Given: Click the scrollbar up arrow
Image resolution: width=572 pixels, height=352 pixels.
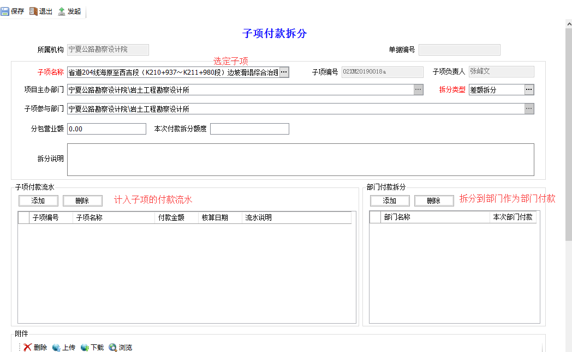Looking at the screenshot, I should click(569, 24).
